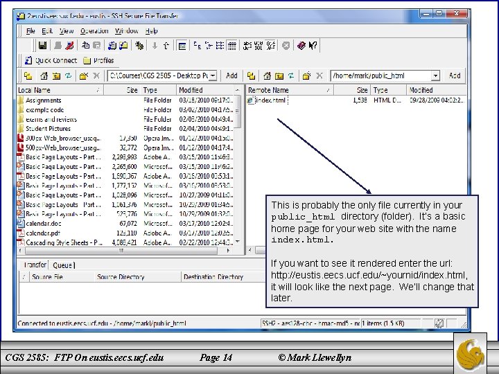Select Auto transfer mode
This screenshot has height=374, width=499.
pyautogui.click(x=270, y=46)
